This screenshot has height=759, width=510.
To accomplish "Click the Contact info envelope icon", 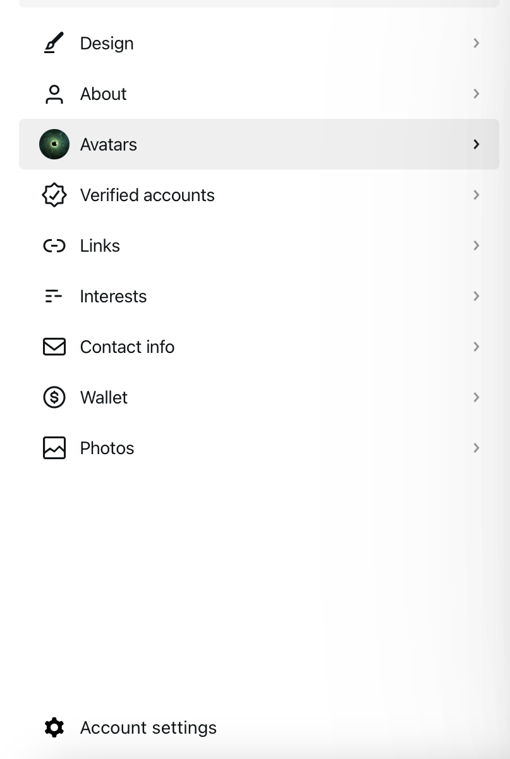I will (x=54, y=347).
